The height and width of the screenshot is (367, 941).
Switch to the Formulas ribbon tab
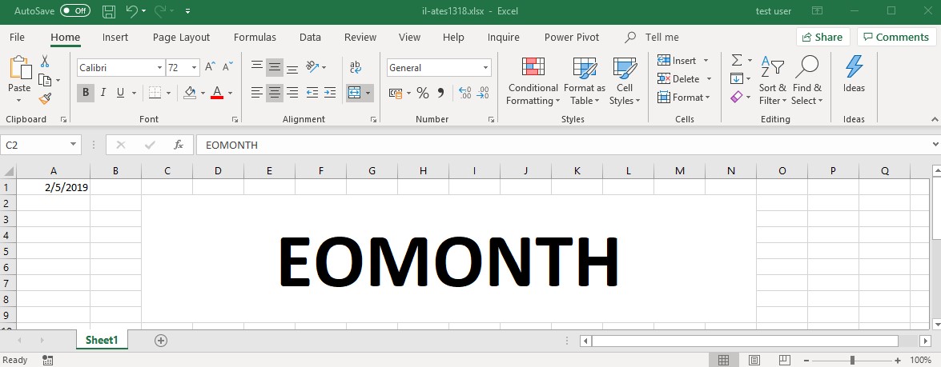tap(255, 37)
